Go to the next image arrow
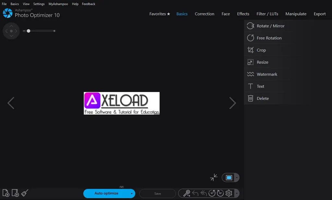The height and width of the screenshot is (200, 332). click(x=232, y=103)
